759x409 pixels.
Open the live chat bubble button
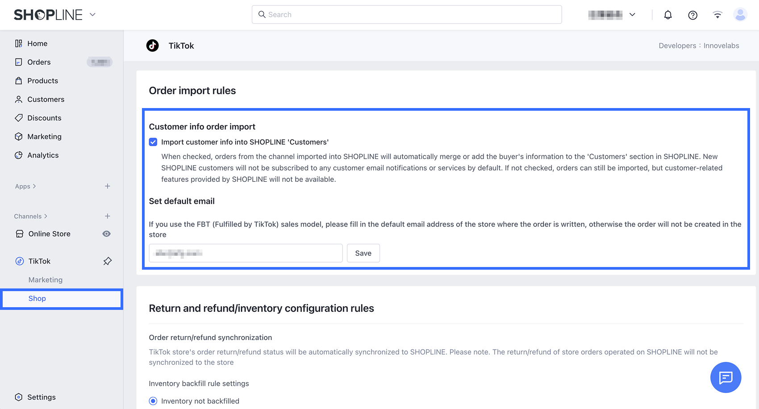(x=726, y=377)
